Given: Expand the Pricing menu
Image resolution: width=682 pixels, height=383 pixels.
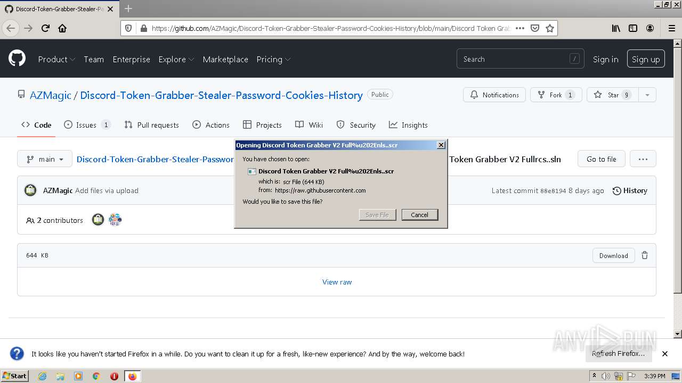Looking at the screenshot, I should [273, 59].
